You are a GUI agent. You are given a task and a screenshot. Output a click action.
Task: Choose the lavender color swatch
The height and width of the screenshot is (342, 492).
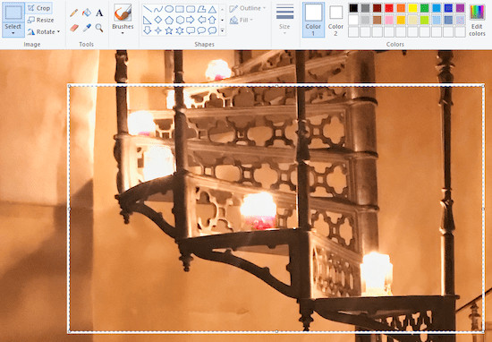[461, 20]
